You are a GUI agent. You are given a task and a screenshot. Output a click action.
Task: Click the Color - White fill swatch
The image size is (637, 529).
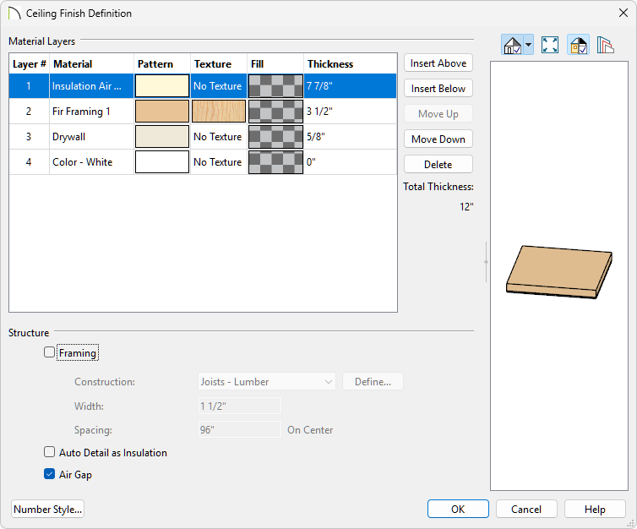(x=275, y=162)
